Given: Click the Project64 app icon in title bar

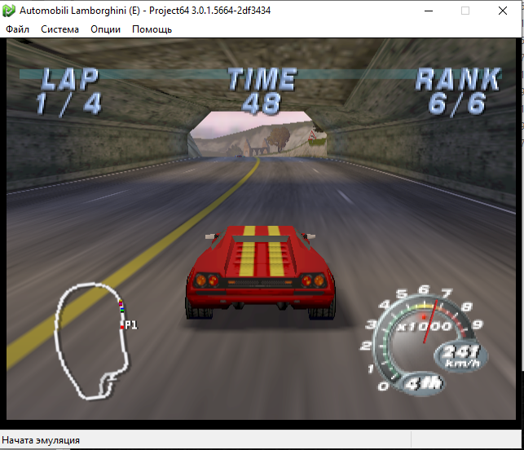Looking at the screenshot, I should point(8,11).
